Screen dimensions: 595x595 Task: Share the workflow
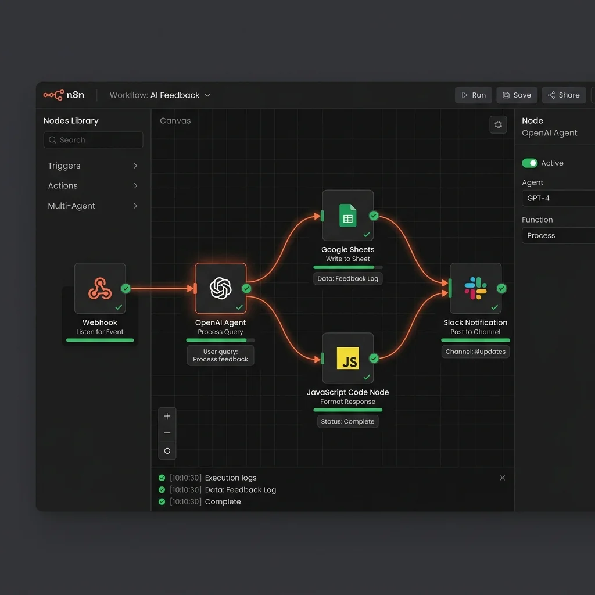[564, 95]
